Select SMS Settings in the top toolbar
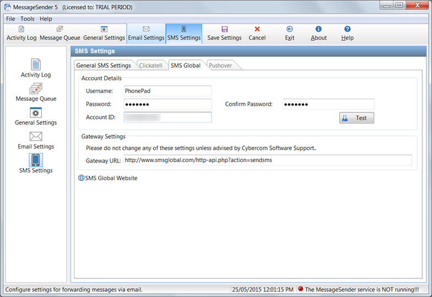Image resolution: width=432 pixels, height=297 pixels. [184, 34]
